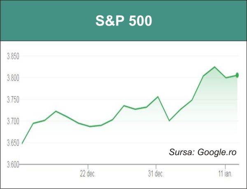The image size is (247, 189).
Task: Click the Sursa: Google.ro source text
Action: pos(203,152)
